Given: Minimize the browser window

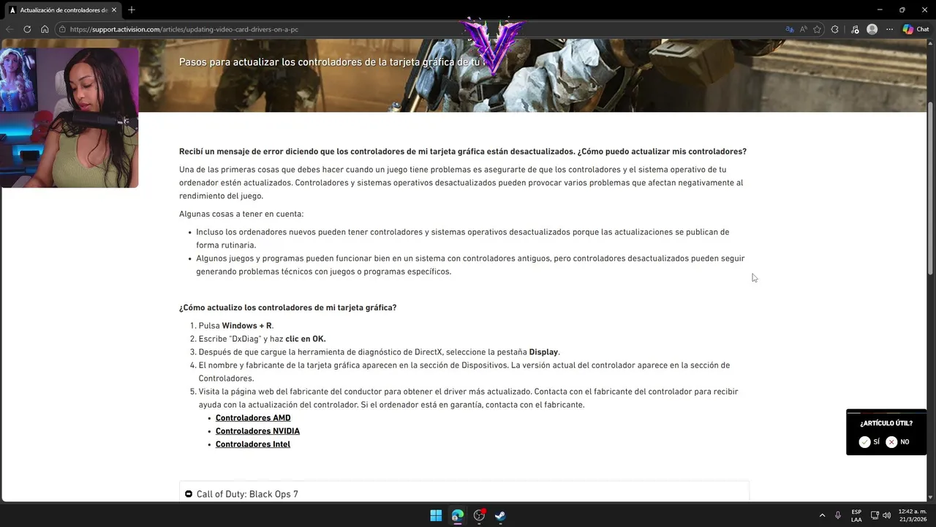Looking at the screenshot, I should coord(880,10).
